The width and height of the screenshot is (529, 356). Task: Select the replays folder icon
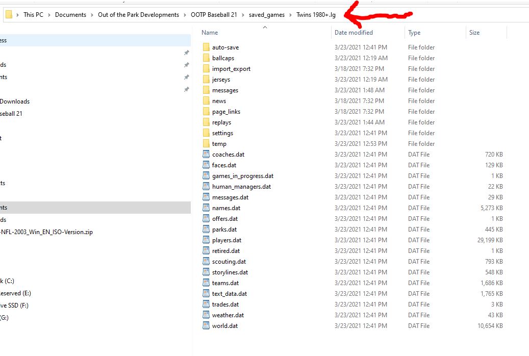(206, 122)
